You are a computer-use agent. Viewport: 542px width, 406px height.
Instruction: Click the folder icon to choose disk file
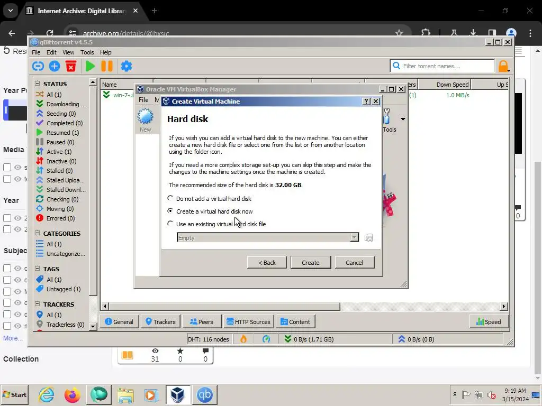(x=369, y=238)
